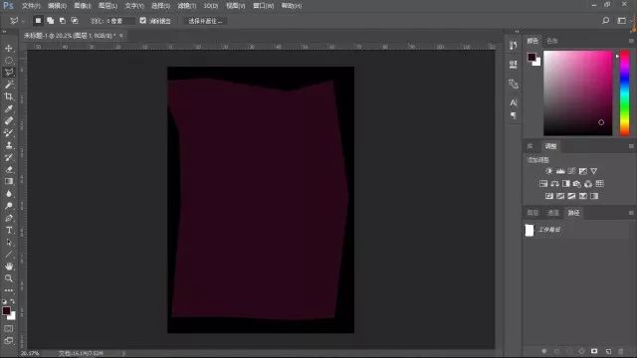Click the search icon in options bar
The image size is (637, 358).
coord(605,20)
